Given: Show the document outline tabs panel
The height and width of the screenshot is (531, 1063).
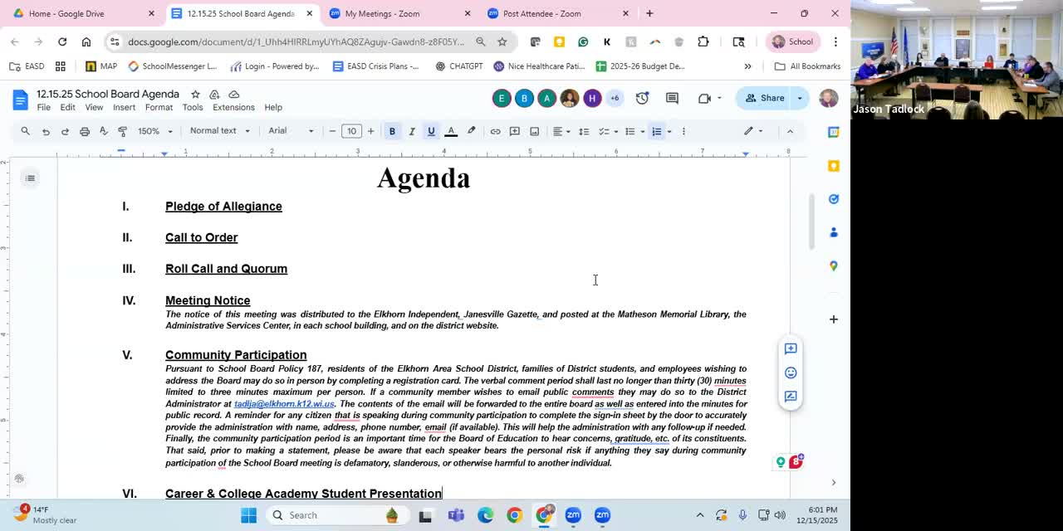Looking at the screenshot, I should (x=30, y=178).
